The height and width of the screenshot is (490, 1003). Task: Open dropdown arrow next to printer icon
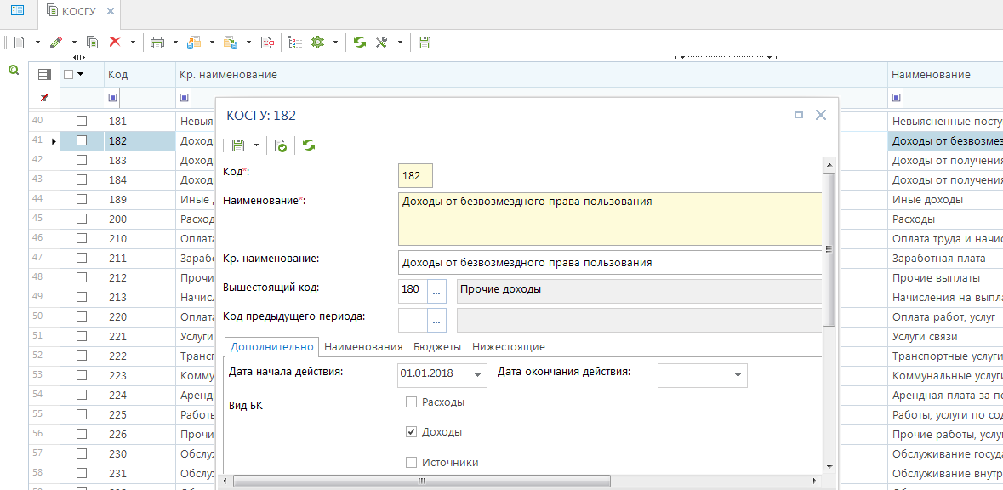pos(175,43)
